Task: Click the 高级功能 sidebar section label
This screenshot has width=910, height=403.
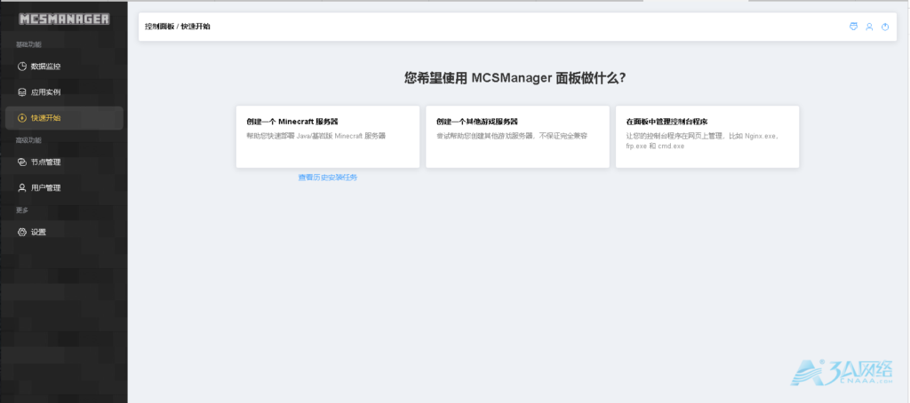Action: point(28,140)
